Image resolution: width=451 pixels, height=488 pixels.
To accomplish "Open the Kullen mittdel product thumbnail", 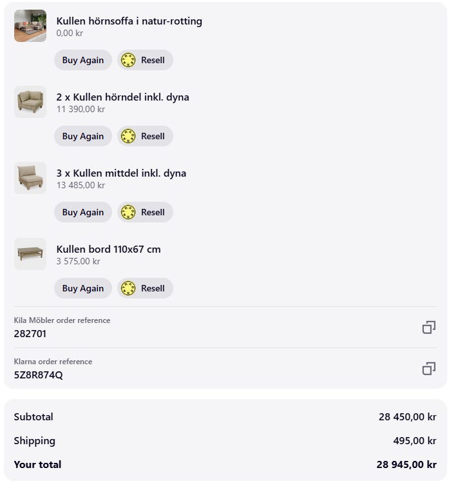I will (30, 178).
